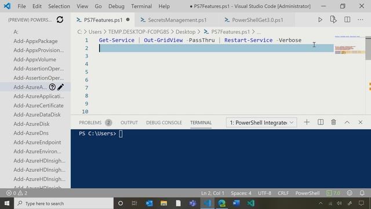Open the Edit menu

coord(37,6)
